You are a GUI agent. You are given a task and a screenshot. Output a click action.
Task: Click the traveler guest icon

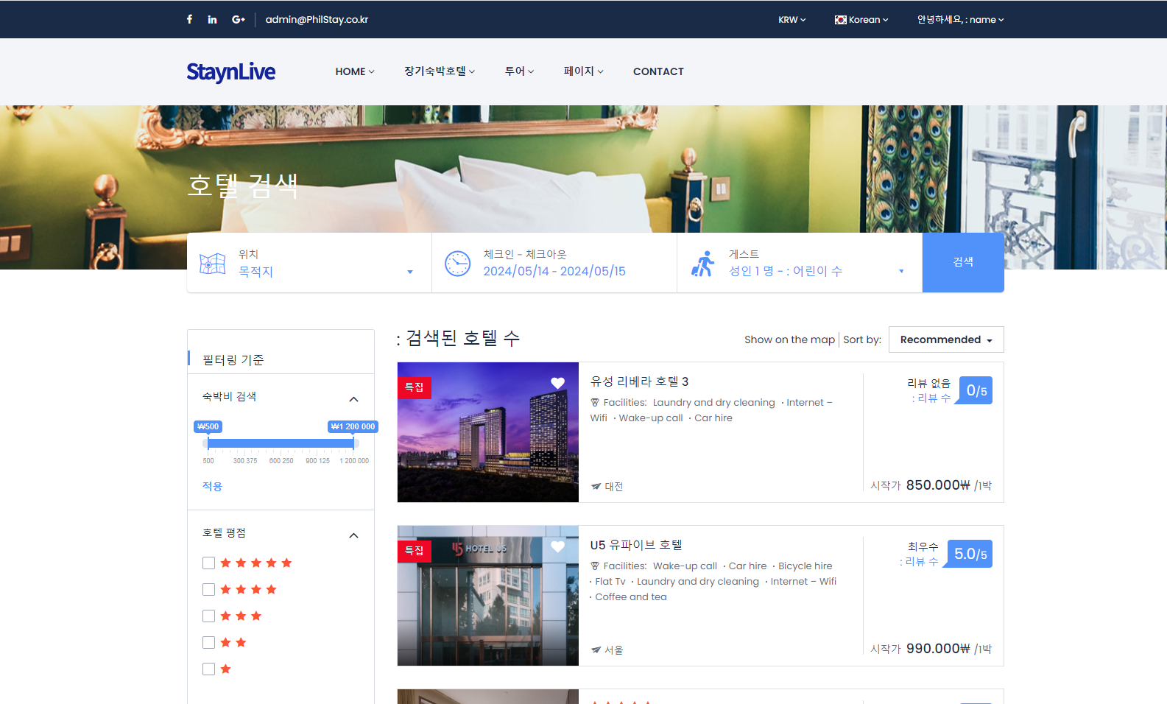pos(702,263)
